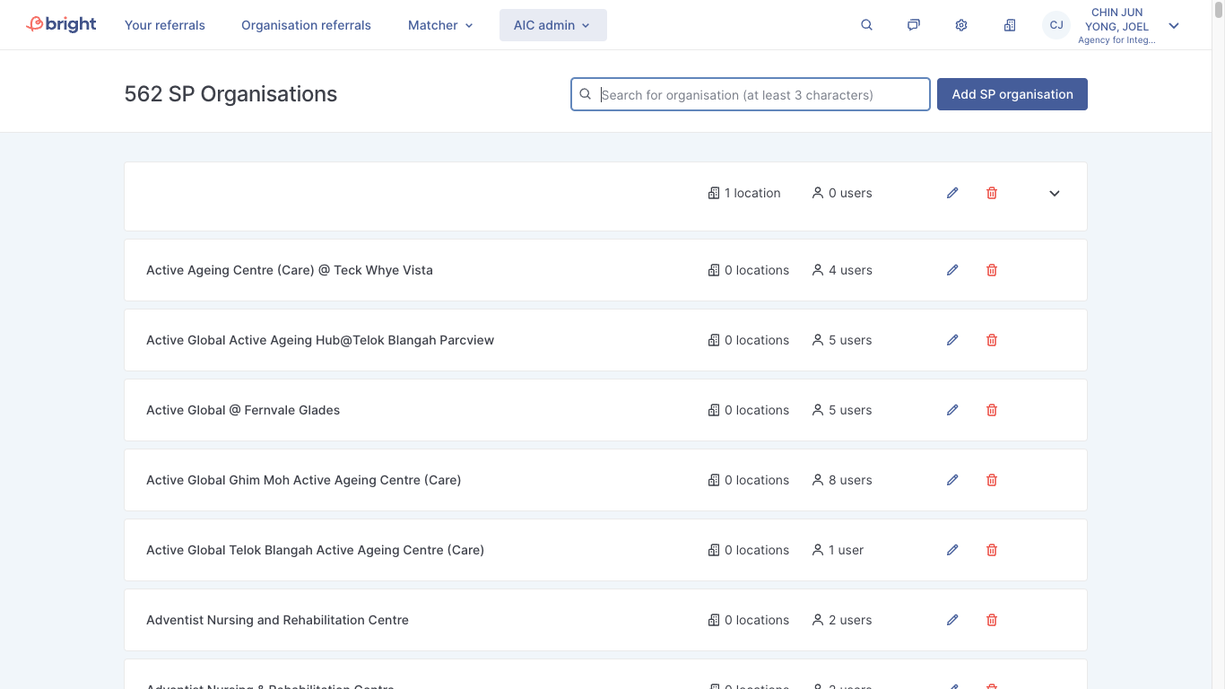
Task: Open the settings gear icon
Action: pyautogui.click(x=961, y=25)
